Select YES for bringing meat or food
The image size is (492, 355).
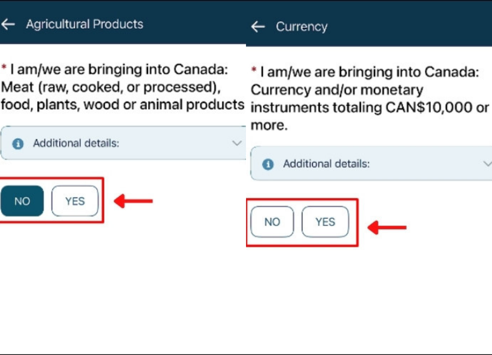(75, 201)
